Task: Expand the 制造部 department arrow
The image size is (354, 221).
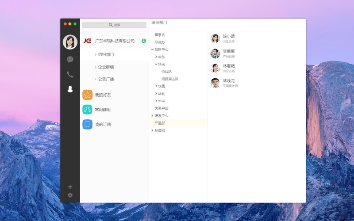Action: [x=152, y=130]
